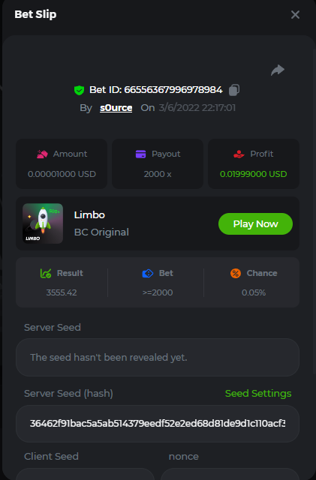
Task: Open the s0urce user profile link
Action: [x=116, y=108]
